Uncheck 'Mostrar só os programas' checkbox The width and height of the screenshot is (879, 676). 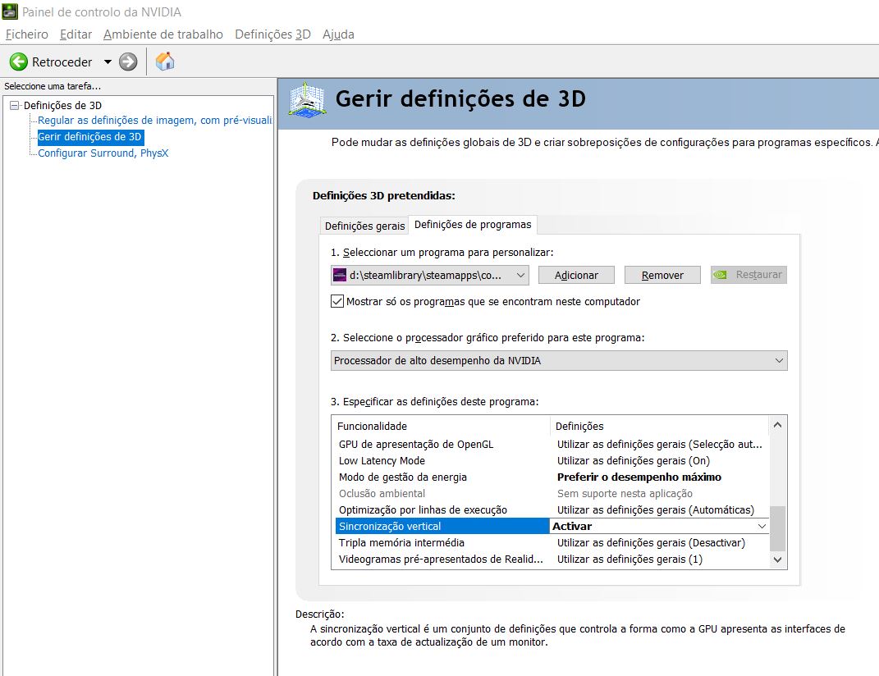337,301
